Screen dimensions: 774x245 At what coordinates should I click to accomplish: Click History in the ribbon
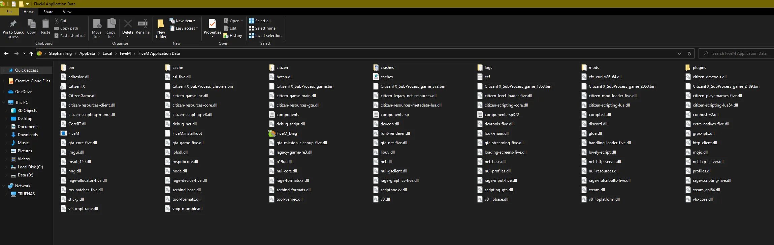233,36
